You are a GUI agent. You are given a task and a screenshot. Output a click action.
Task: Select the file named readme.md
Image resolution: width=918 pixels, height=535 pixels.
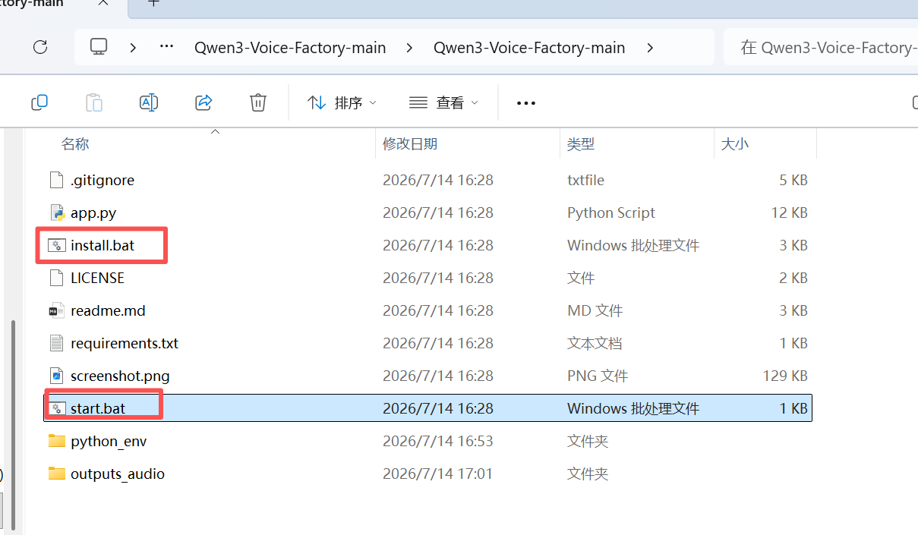tap(108, 310)
